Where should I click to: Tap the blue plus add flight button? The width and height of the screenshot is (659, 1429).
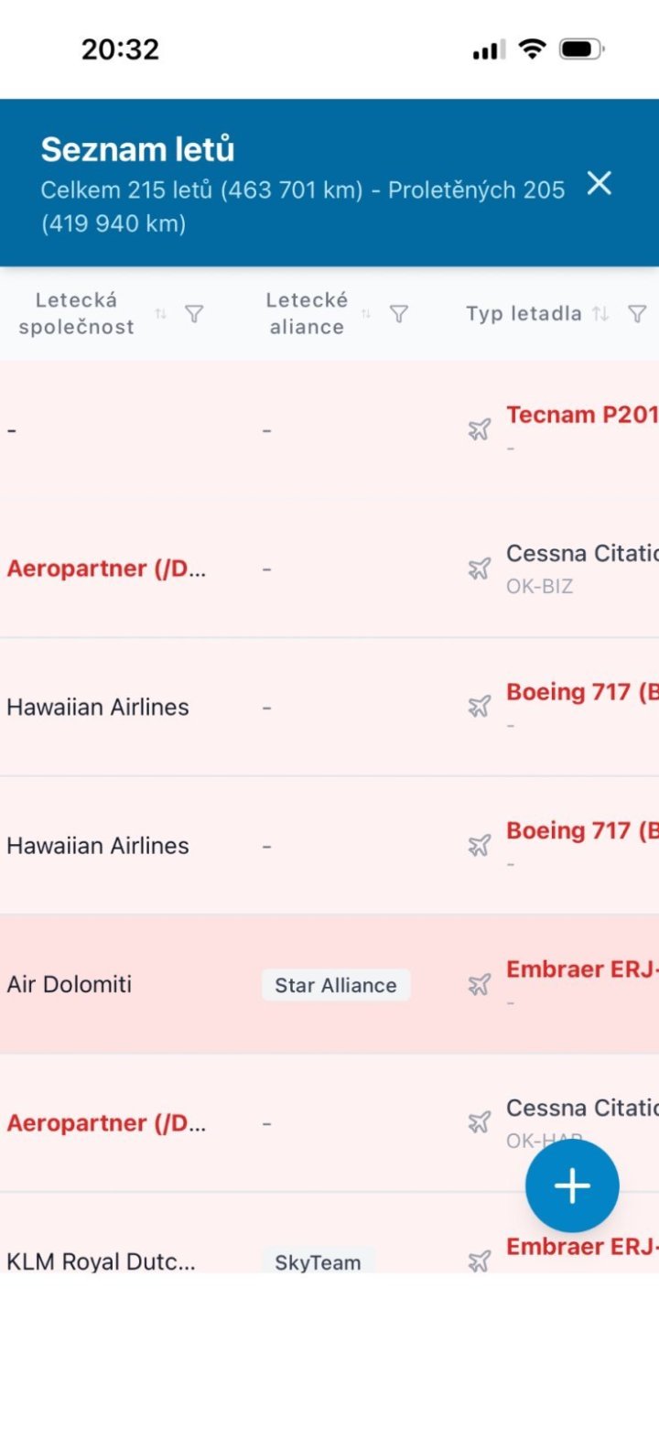coord(572,1185)
